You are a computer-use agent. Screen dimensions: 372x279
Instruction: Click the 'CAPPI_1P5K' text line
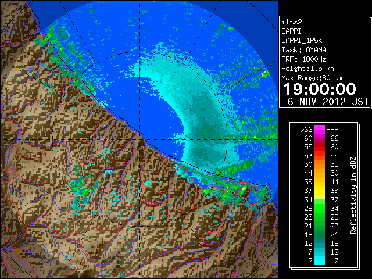[302, 41]
